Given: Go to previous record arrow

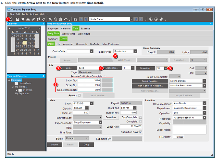Looking at the screenshot, I should point(86,19).
